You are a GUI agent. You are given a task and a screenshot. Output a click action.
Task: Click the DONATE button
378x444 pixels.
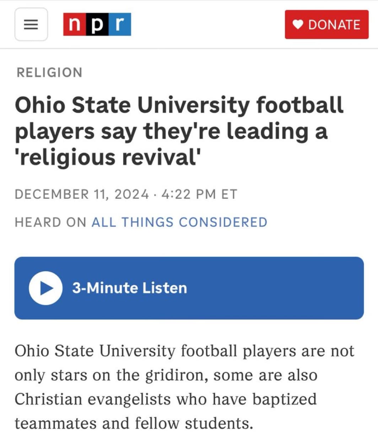[326, 25]
